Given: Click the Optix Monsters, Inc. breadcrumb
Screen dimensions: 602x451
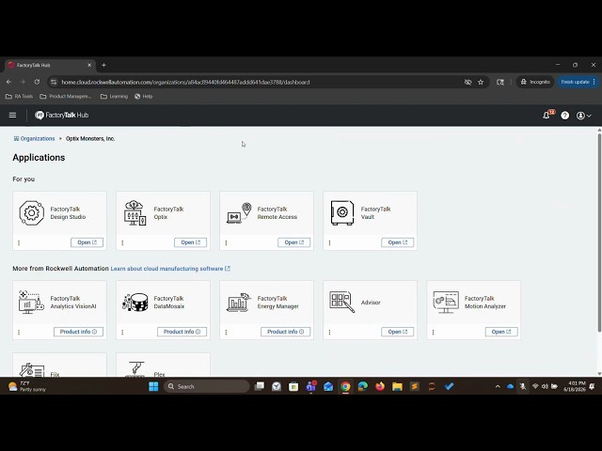Looking at the screenshot, I should click(90, 138).
